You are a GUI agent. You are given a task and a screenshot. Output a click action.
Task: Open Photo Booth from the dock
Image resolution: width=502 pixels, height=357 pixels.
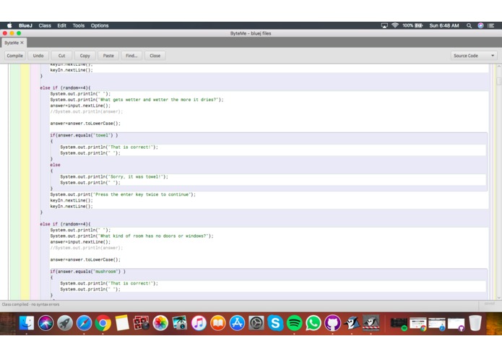coord(141,323)
